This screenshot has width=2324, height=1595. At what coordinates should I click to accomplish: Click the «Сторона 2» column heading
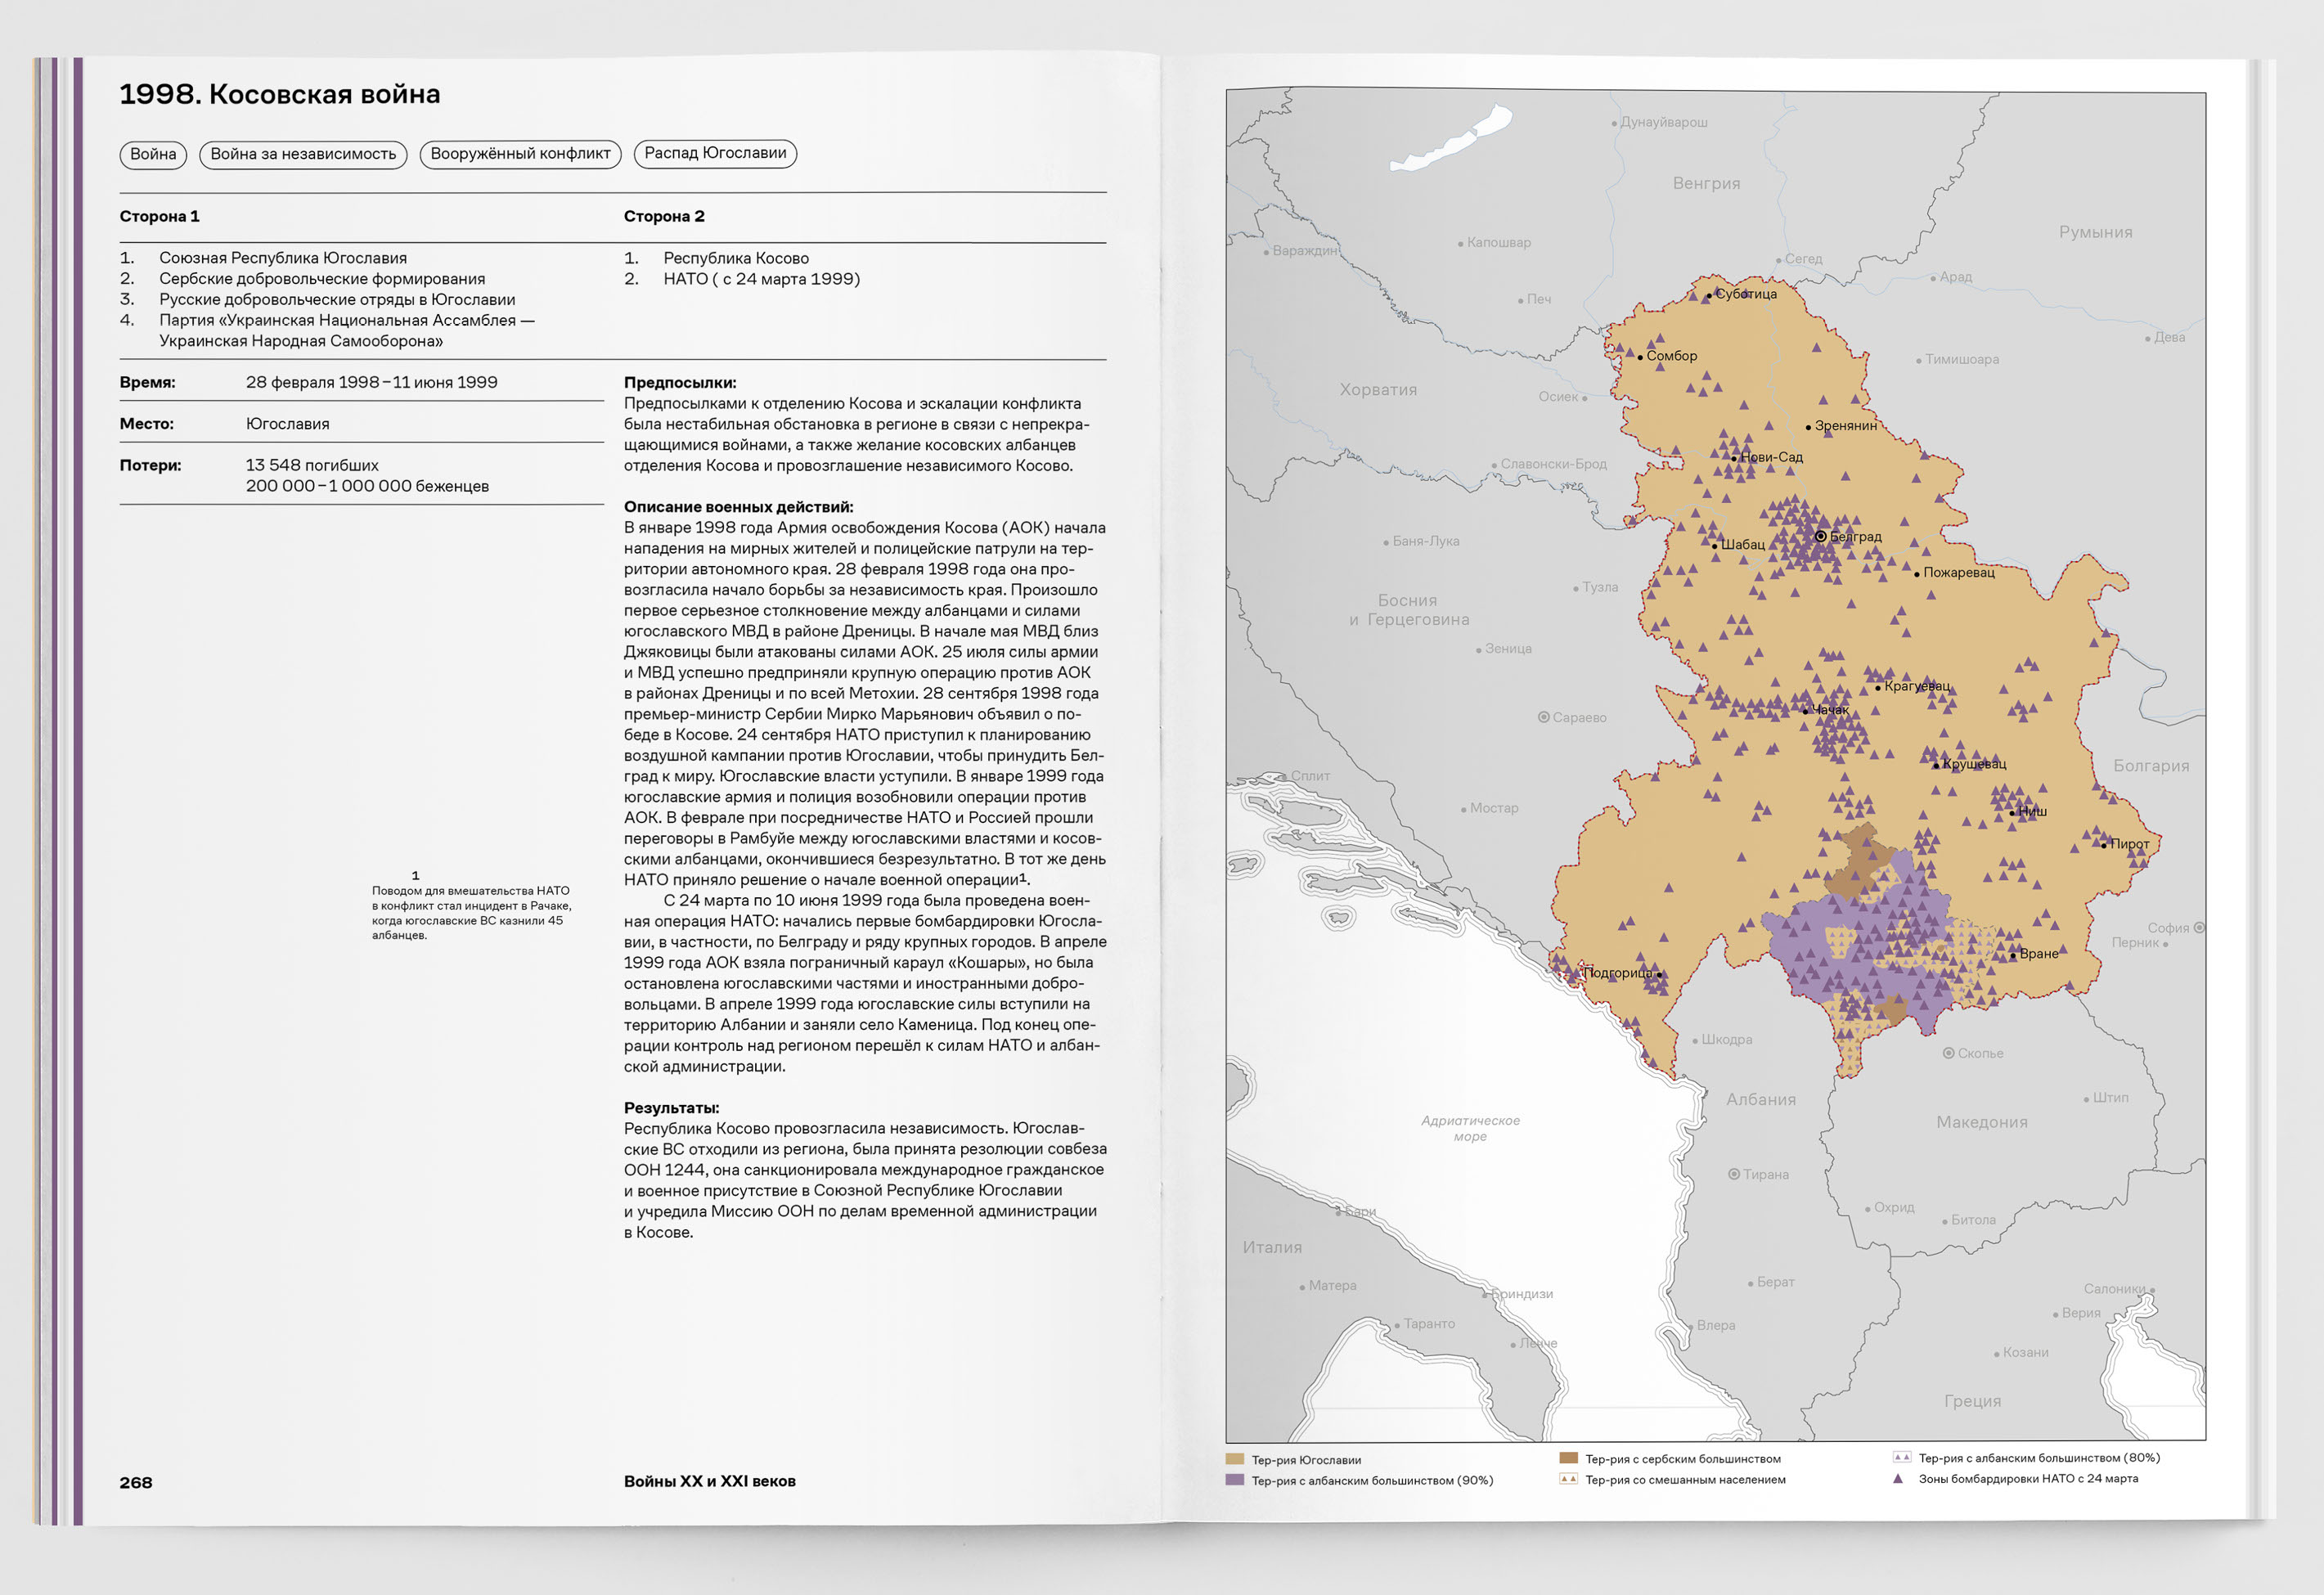(x=664, y=216)
